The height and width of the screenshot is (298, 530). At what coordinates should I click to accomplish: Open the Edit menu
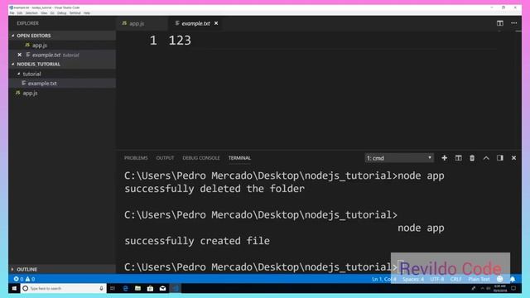[x=20, y=13]
